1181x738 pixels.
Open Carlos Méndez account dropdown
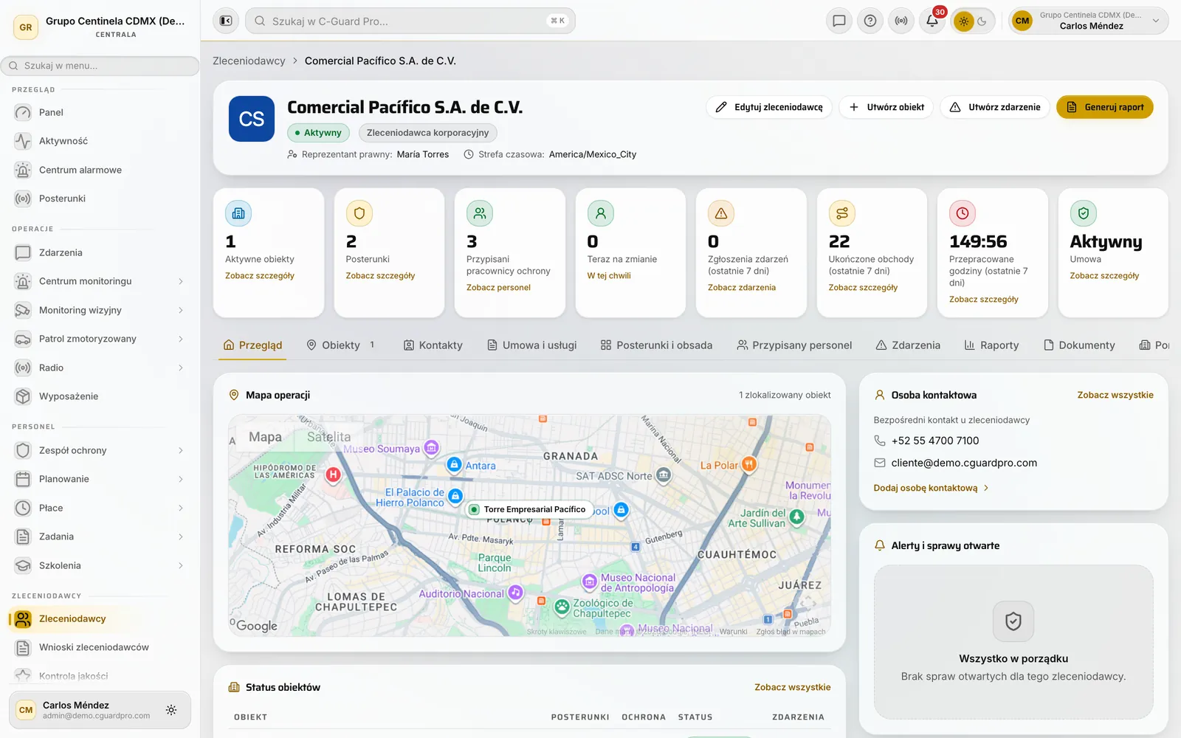point(1089,21)
